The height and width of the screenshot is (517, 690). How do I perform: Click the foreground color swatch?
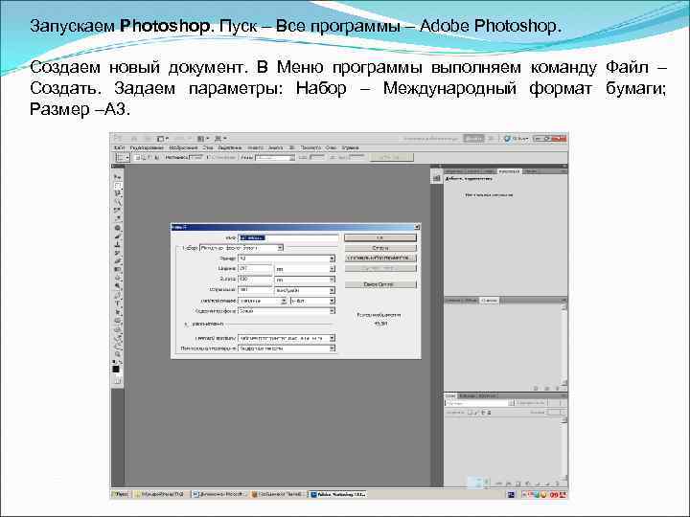point(116,369)
